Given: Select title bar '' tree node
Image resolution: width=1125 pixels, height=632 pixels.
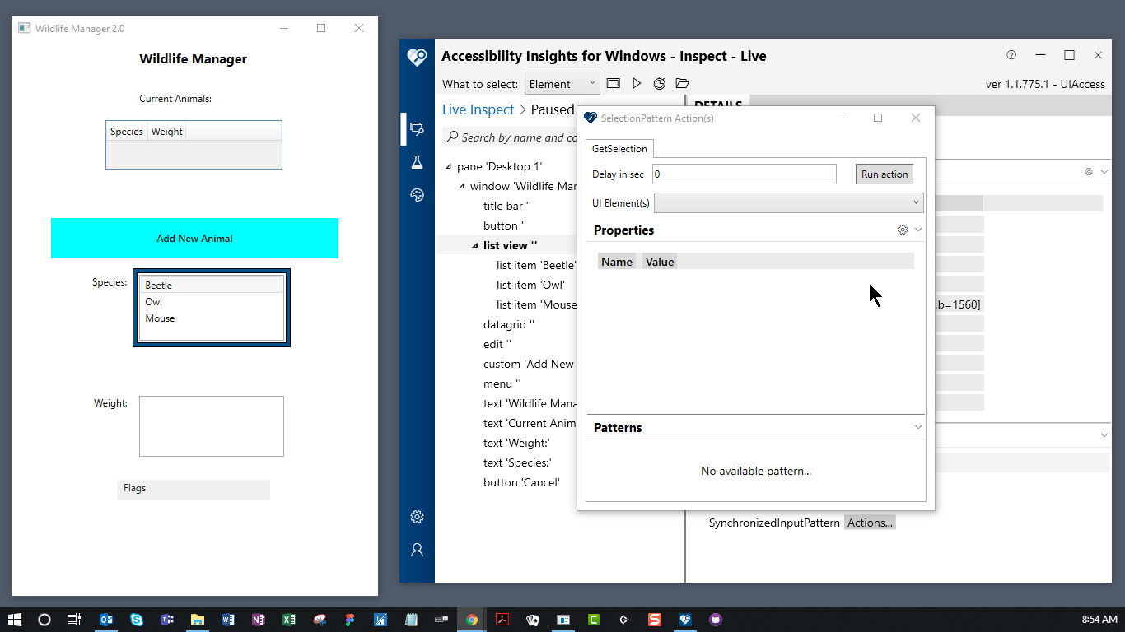Looking at the screenshot, I should point(507,206).
